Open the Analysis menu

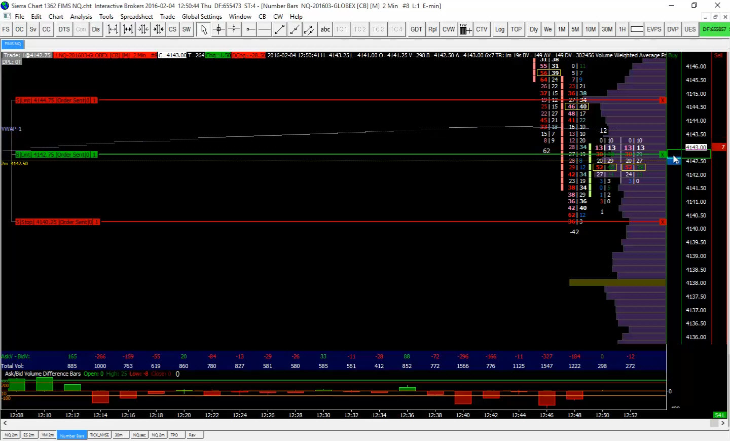pos(81,16)
